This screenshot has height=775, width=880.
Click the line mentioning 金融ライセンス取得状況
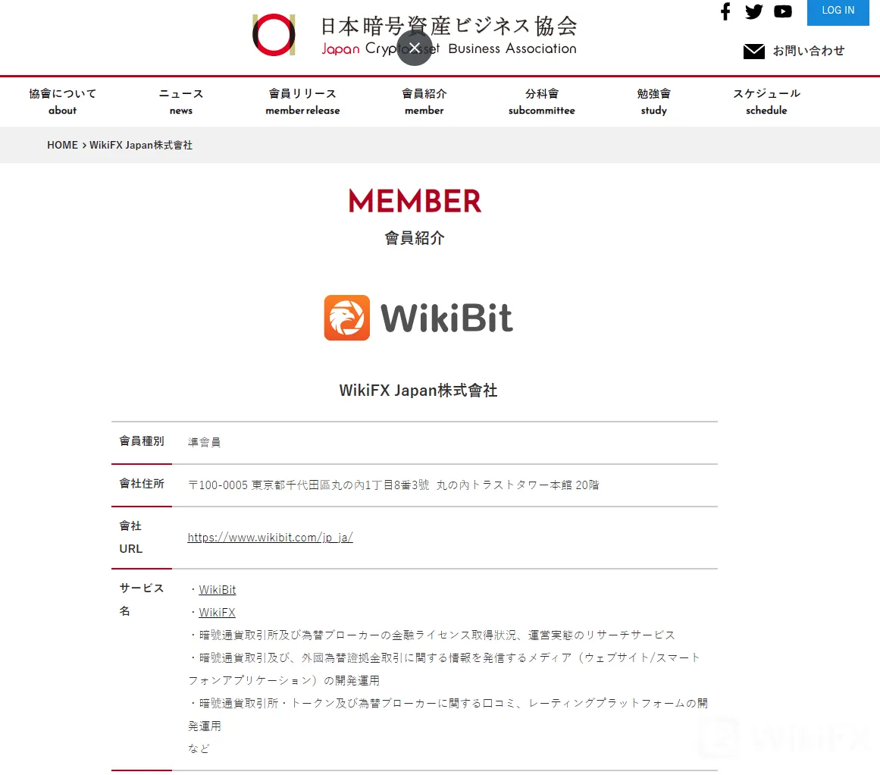(431, 635)
